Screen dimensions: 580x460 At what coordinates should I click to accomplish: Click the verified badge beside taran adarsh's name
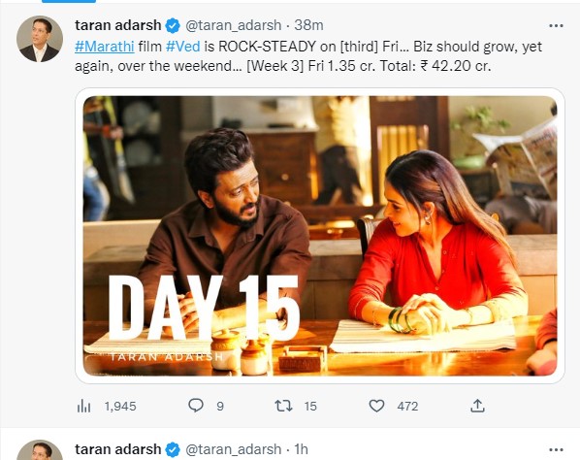(x=173, y=25)
